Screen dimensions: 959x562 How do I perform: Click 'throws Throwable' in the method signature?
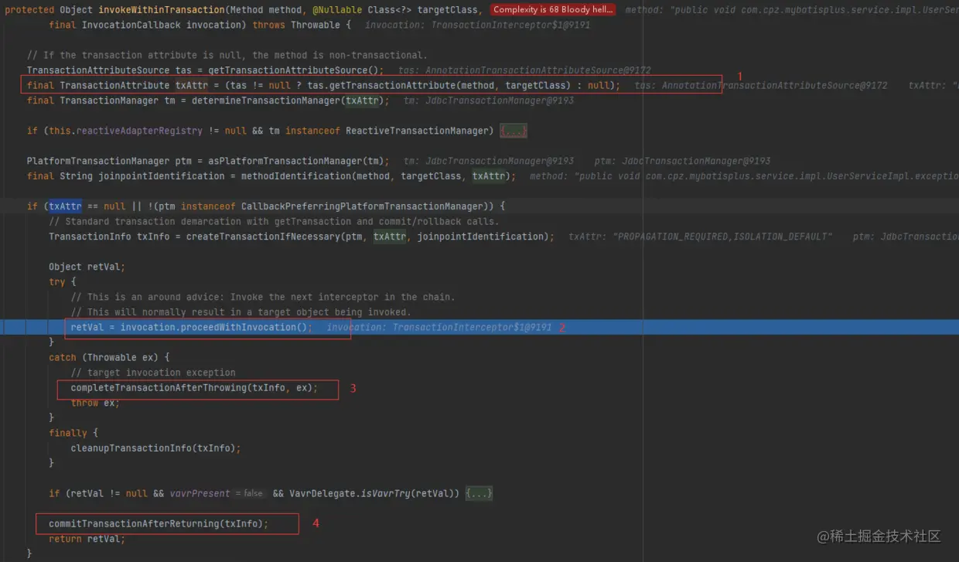296,25
